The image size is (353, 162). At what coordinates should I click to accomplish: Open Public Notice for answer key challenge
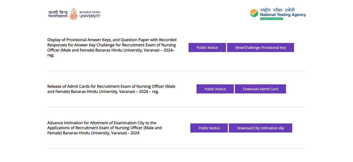(207, 48)
